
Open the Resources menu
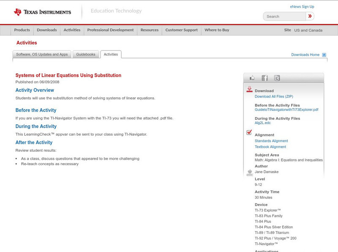[150, 30]
